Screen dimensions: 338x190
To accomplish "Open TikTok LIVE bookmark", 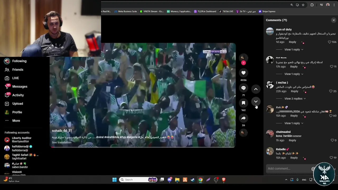I will 226,11.
